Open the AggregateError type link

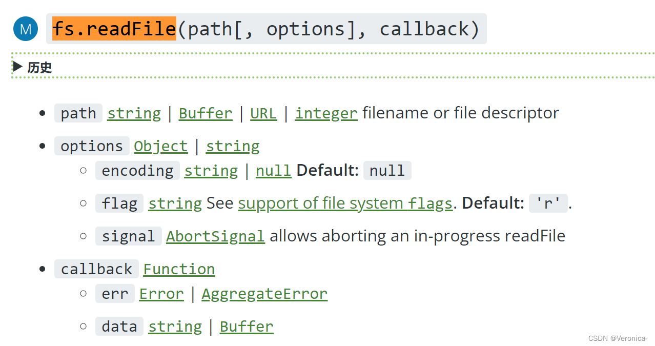(x=264, y=293)
